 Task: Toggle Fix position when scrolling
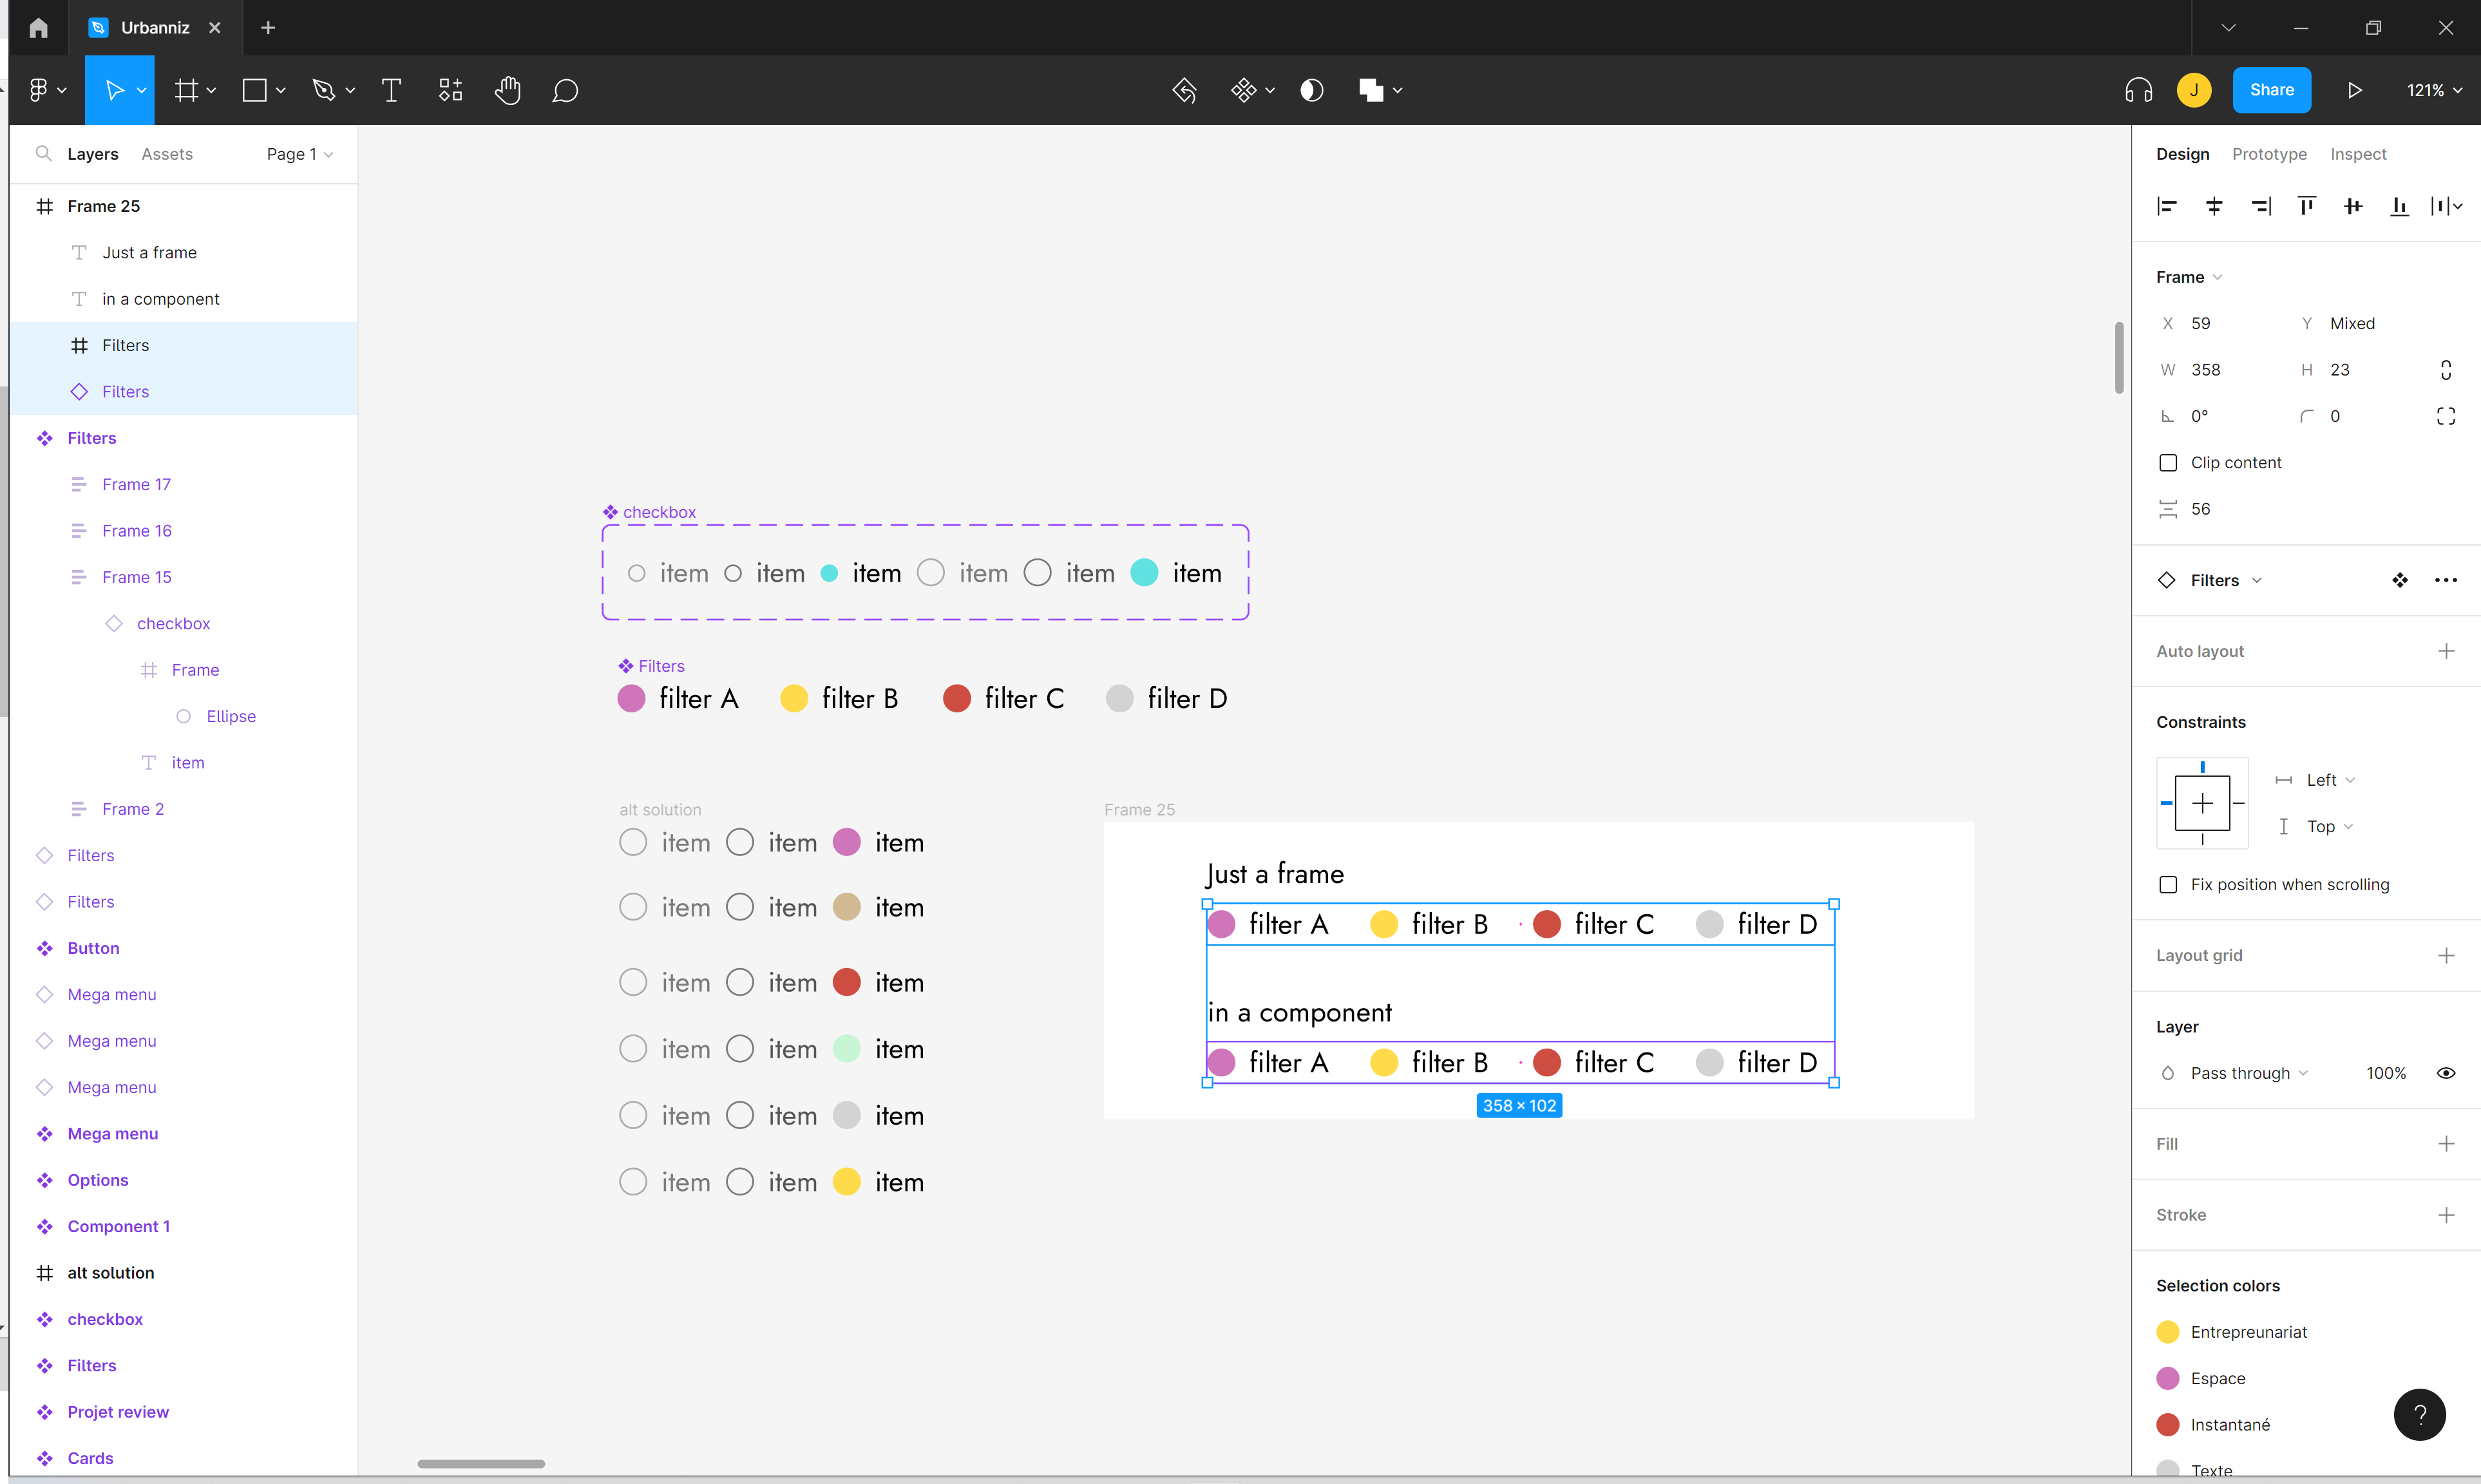click(x=2169, y=883)
